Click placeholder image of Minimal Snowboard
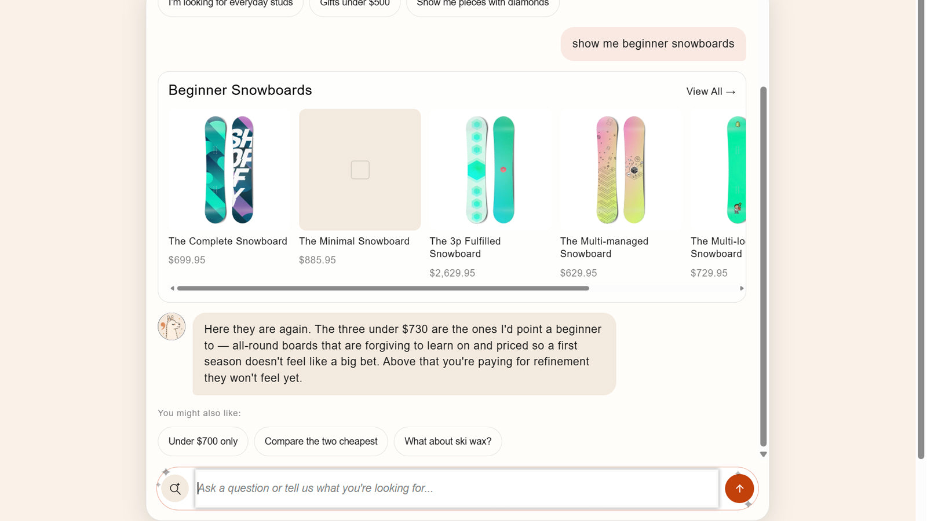This screenshot has height=521, width=927. [x=360, y=170]
